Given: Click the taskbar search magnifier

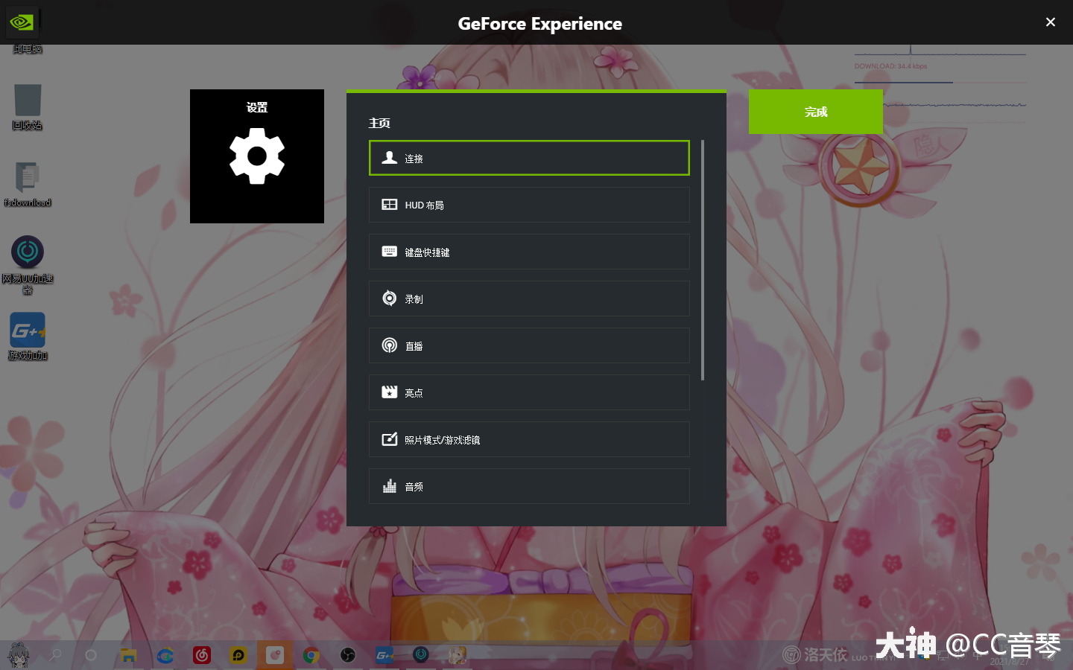Looking at the screenshot, I should click(x=55, y=655).
